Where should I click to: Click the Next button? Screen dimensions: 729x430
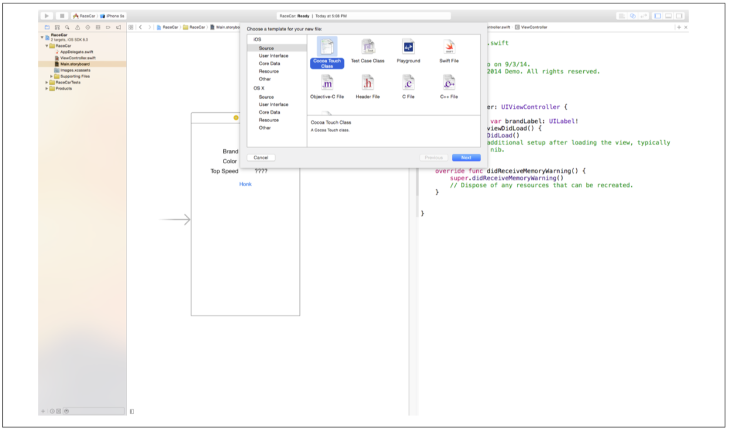click(x=466, y=157)
